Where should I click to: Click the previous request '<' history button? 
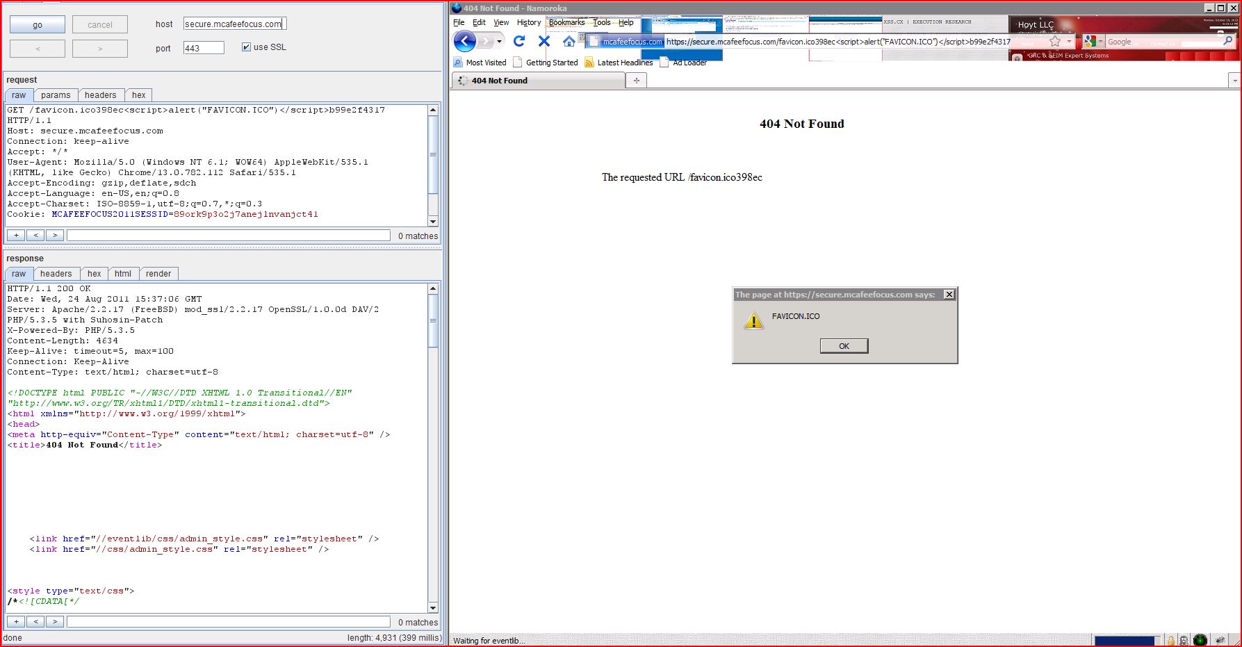click(38, 49)
